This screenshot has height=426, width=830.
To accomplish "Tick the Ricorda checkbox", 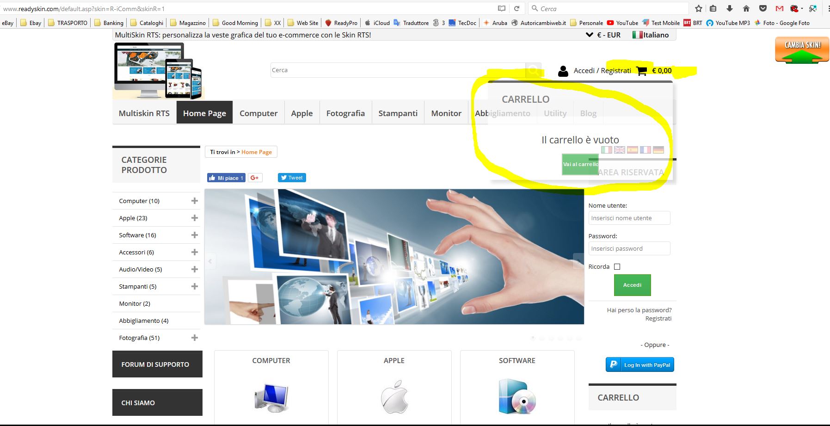I will click(617, 267).
